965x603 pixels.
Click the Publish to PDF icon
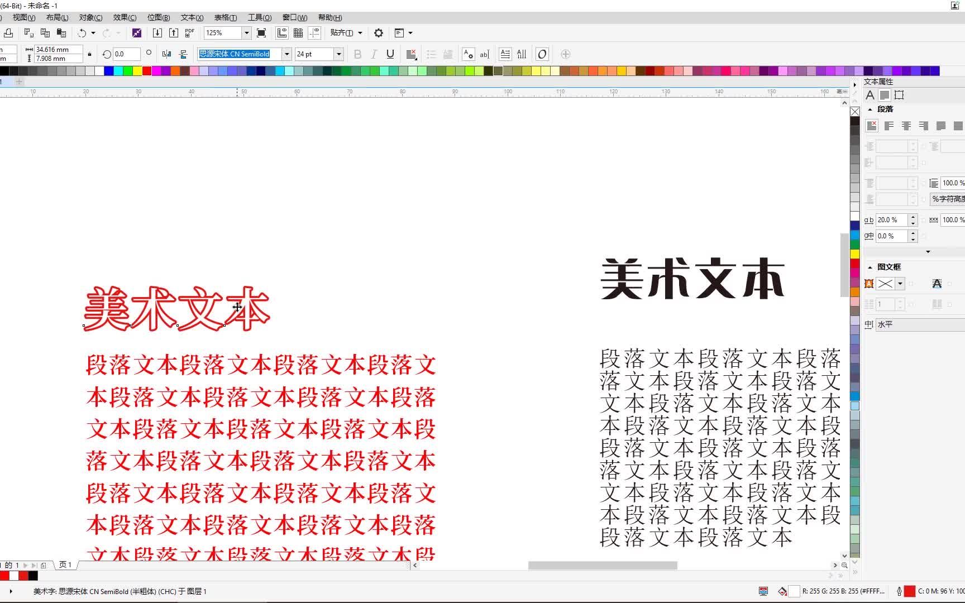point(190,33)
